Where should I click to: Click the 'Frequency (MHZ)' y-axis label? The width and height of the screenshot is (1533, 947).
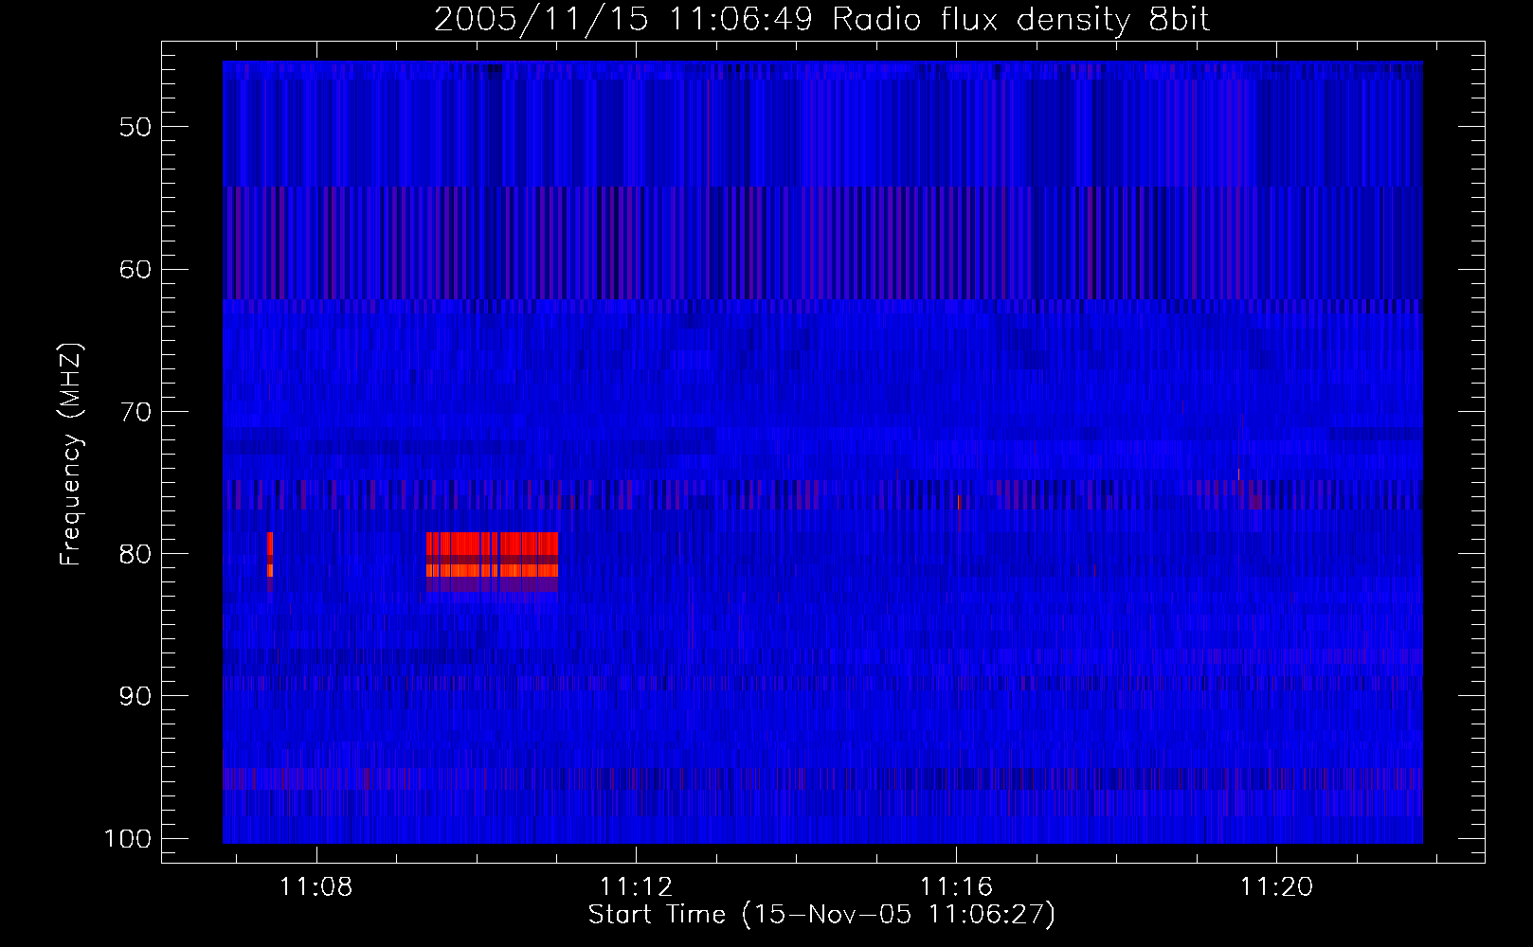71,455
